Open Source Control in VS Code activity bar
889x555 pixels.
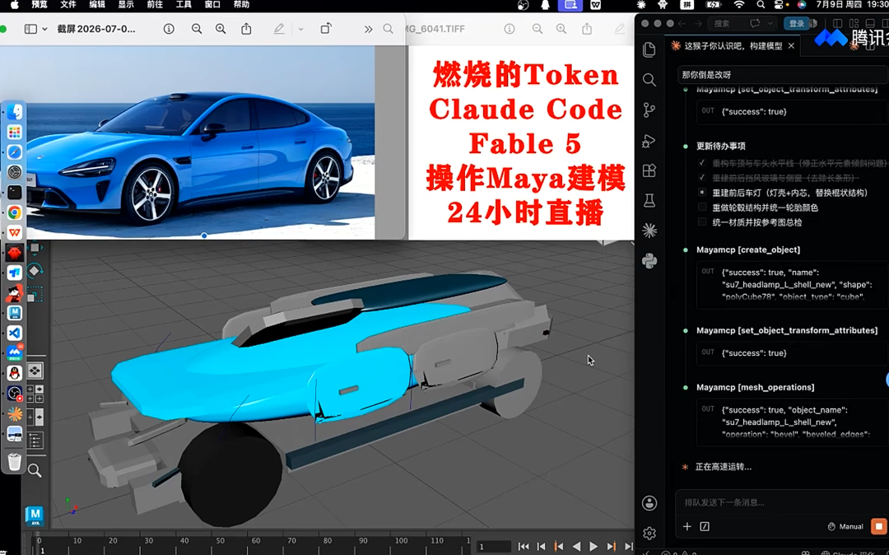coord(649,110)
